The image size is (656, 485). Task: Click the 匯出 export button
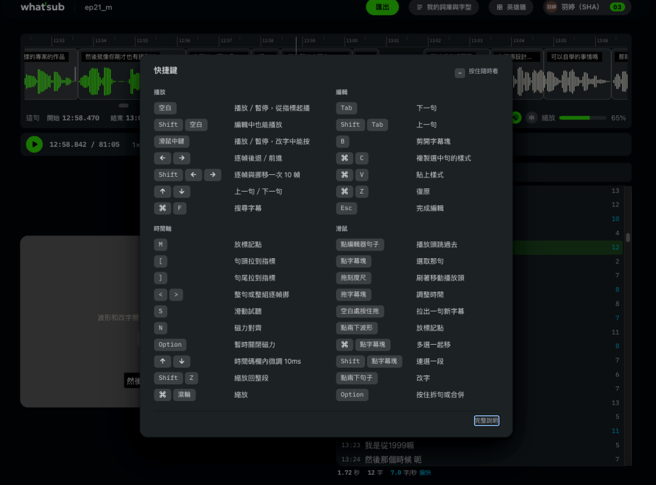(382, 7)
